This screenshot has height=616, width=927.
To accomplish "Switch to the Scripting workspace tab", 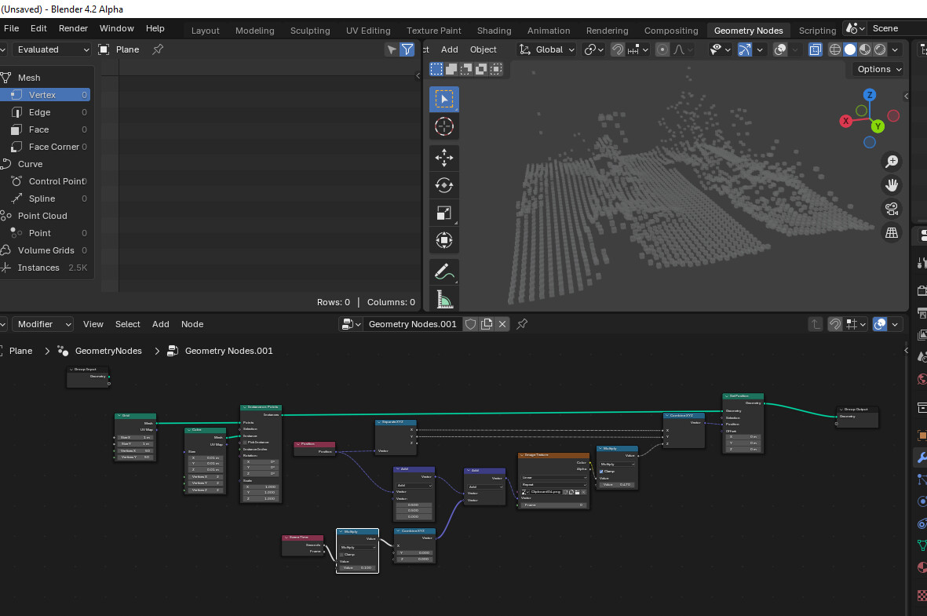I will (817, 31).
